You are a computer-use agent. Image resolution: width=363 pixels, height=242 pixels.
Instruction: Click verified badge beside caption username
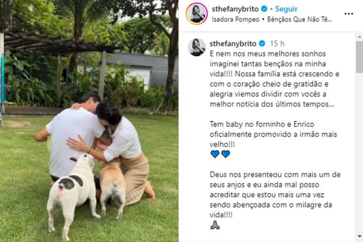pyautogui.click(x=262, y=43)
